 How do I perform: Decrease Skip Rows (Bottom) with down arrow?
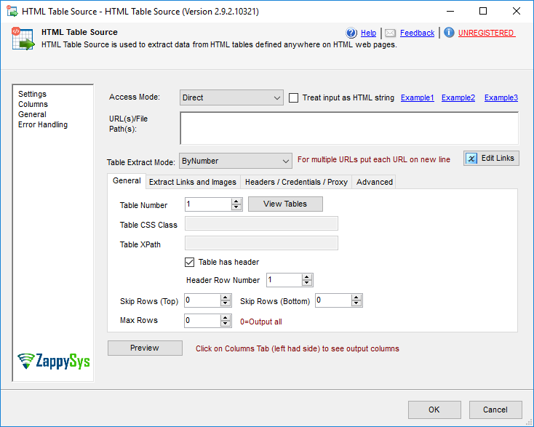[356, 303]
